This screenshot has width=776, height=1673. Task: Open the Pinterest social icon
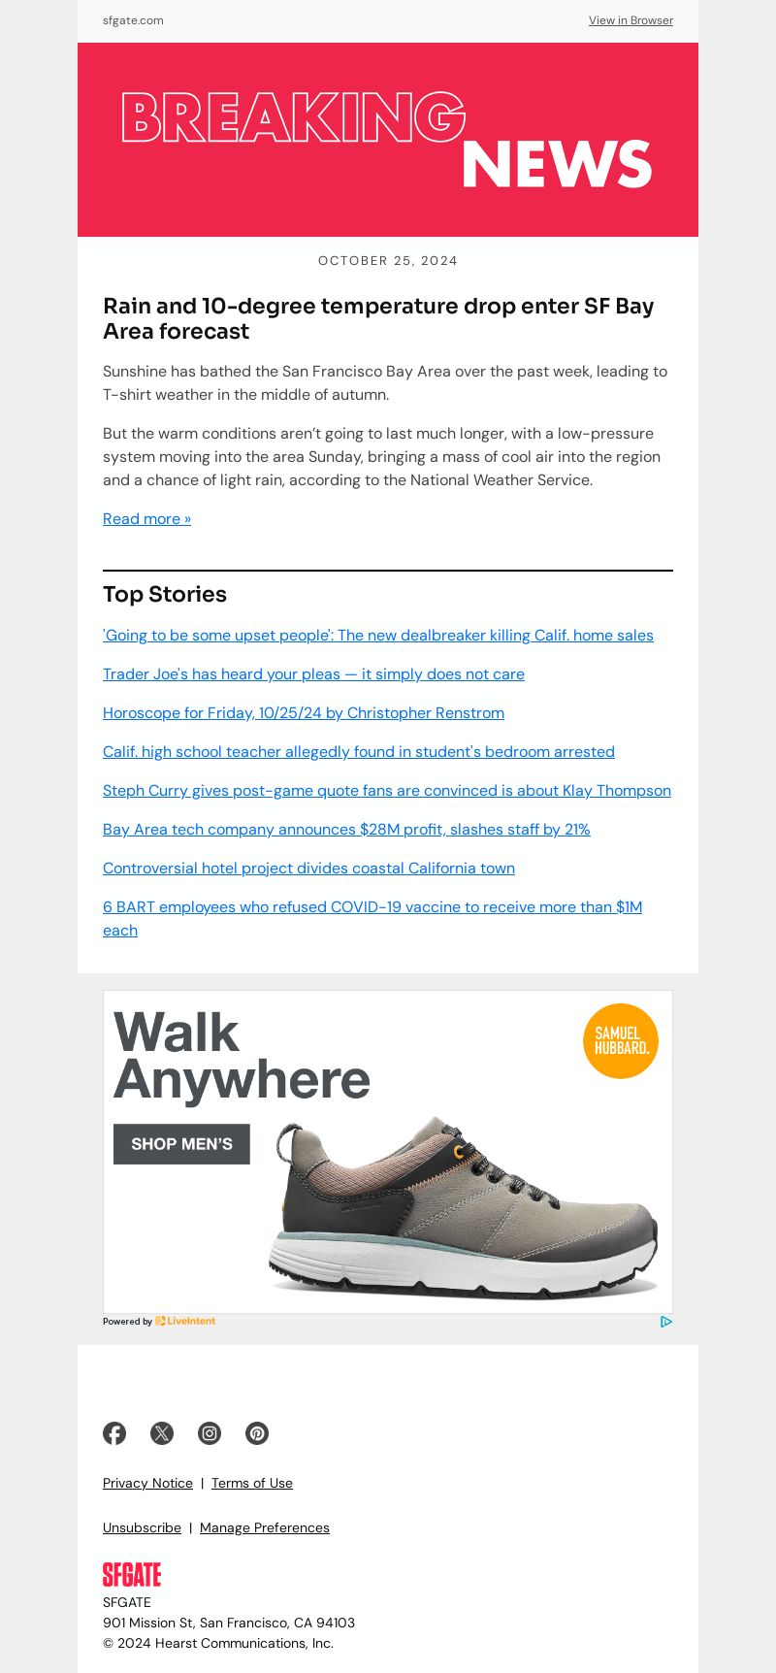[x=257, y=1433]
